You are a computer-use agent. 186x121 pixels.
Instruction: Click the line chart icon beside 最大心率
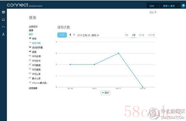[30, 78]
